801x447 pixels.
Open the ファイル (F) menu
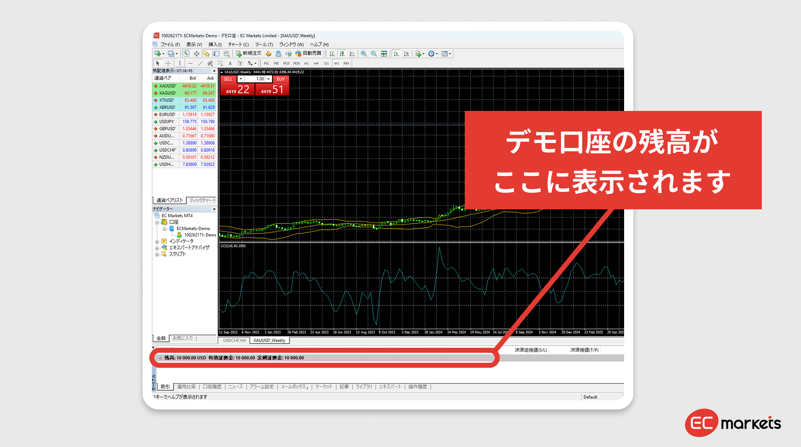[170, 45]
